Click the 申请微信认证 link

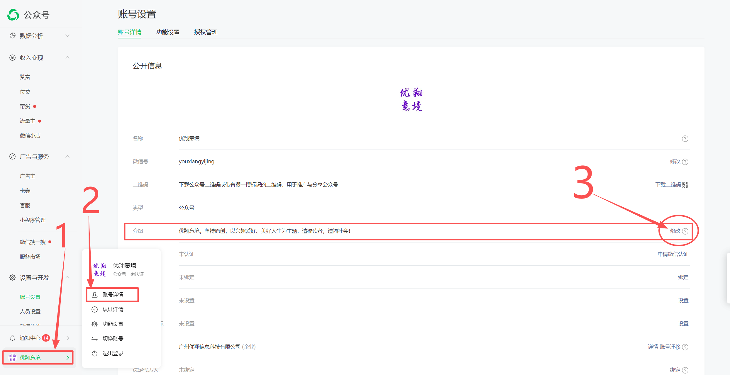click(x=673, y=254)
